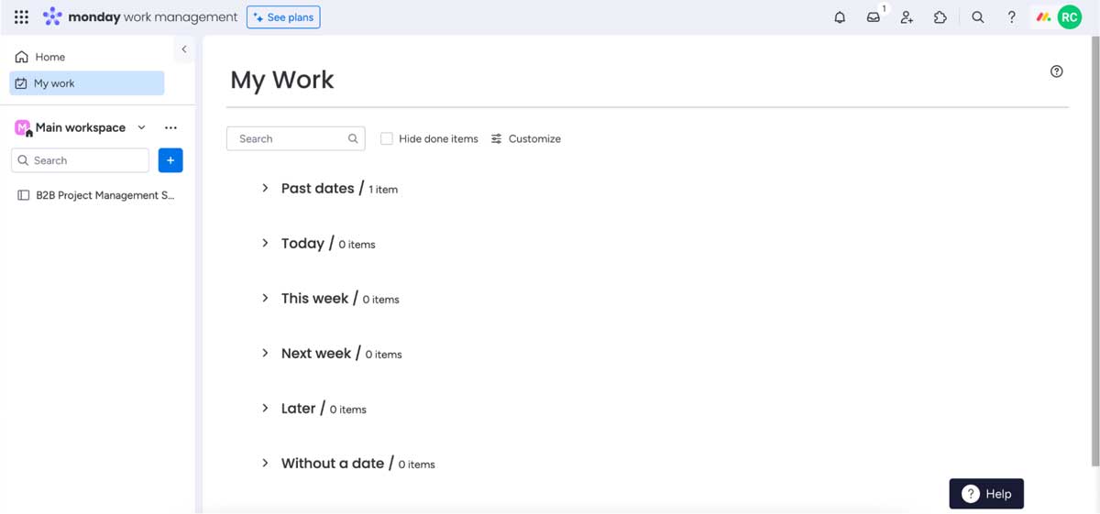This screenshot has width=1100, height=514.
Task: Expand the This week section
Action: [265, 298]
